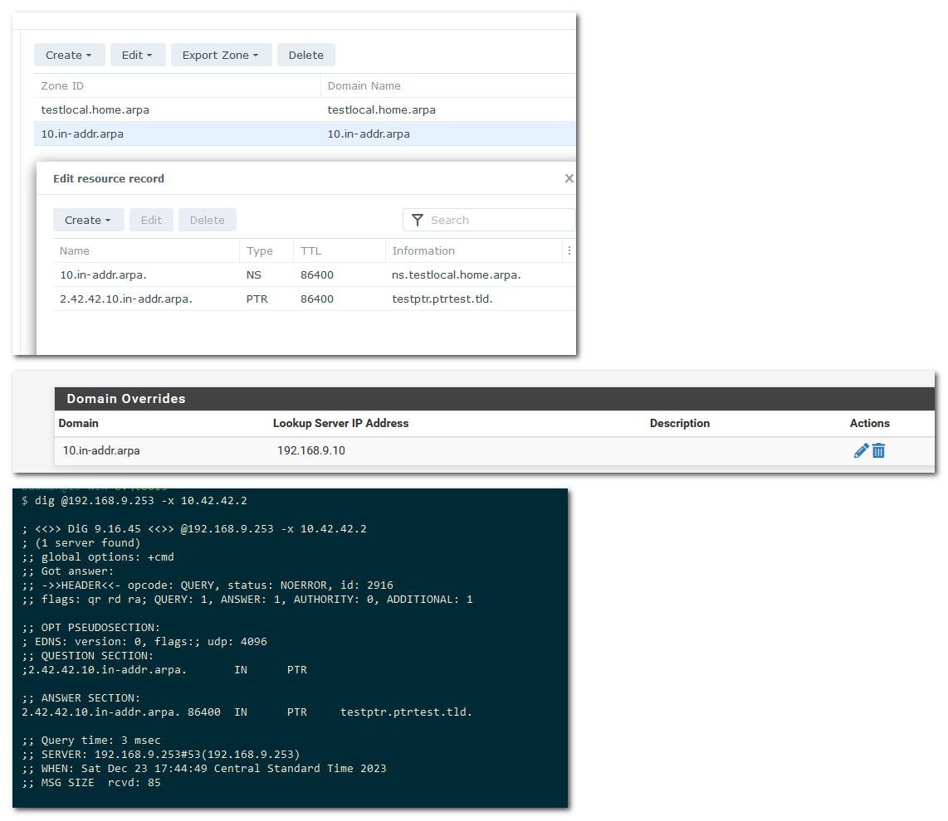948x821 pixels.
Task: Click Lookup Server IP Address column header
Action: pyautogui.click(x=341, y=424)
